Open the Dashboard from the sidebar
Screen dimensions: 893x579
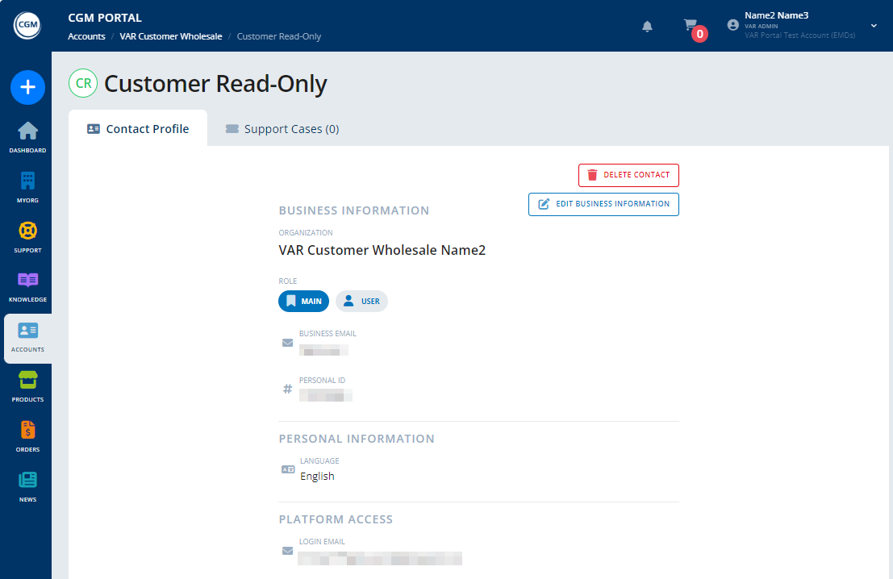(27, 136)
